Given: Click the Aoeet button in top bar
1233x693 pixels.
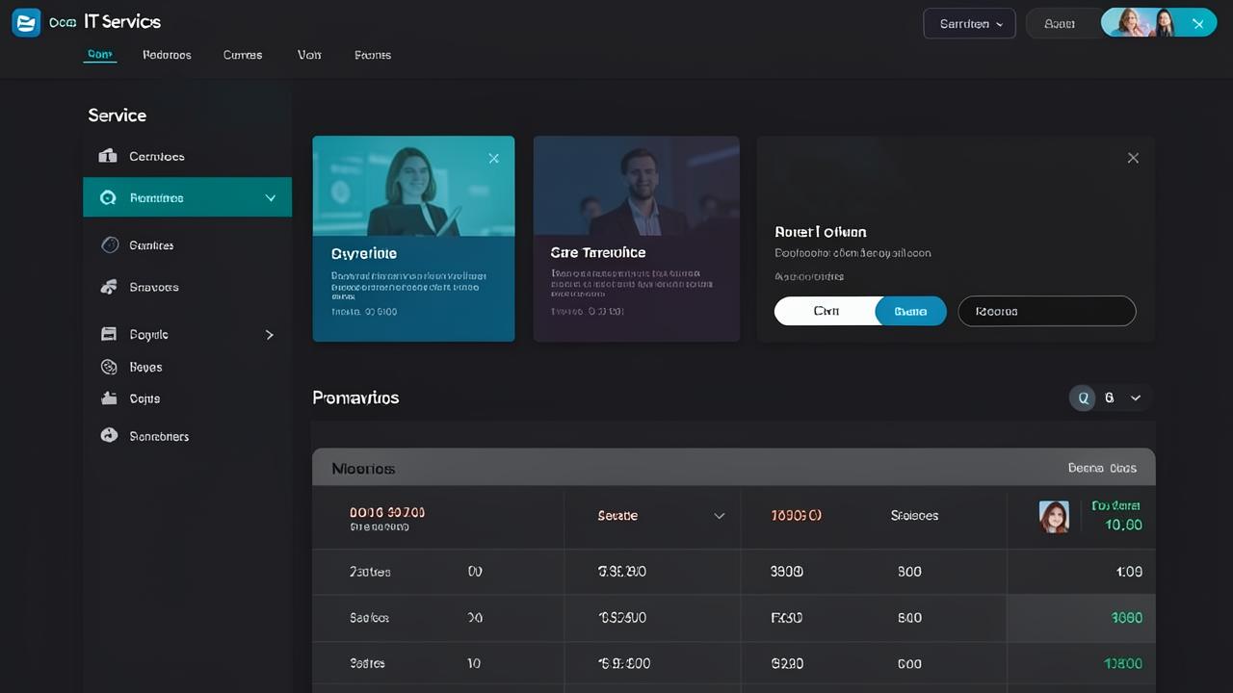Looking at the screenshot, I should coord(1060,24).
